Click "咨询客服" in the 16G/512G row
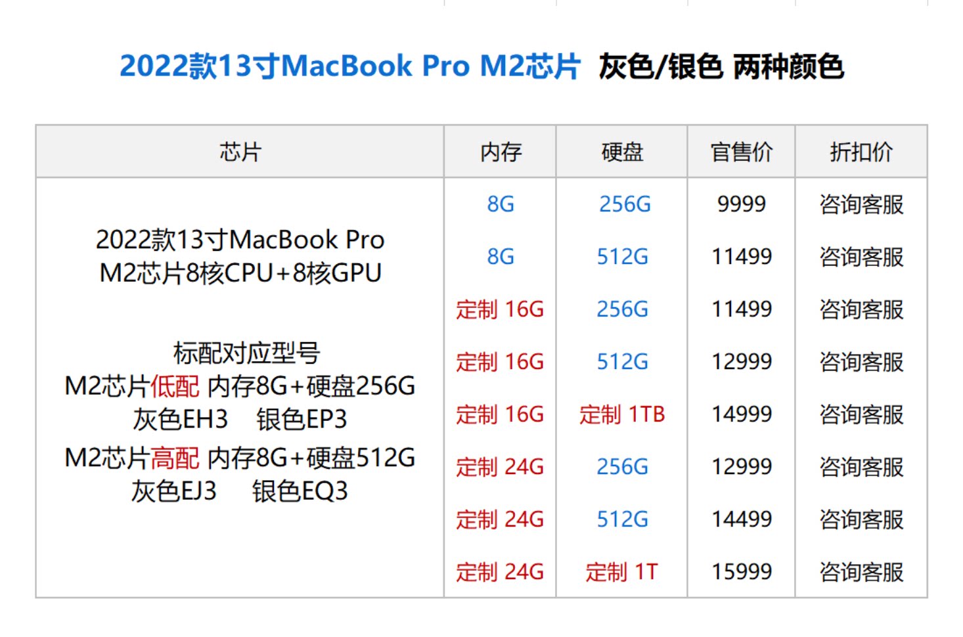This screenshot has height=637, width=963. 861,362
